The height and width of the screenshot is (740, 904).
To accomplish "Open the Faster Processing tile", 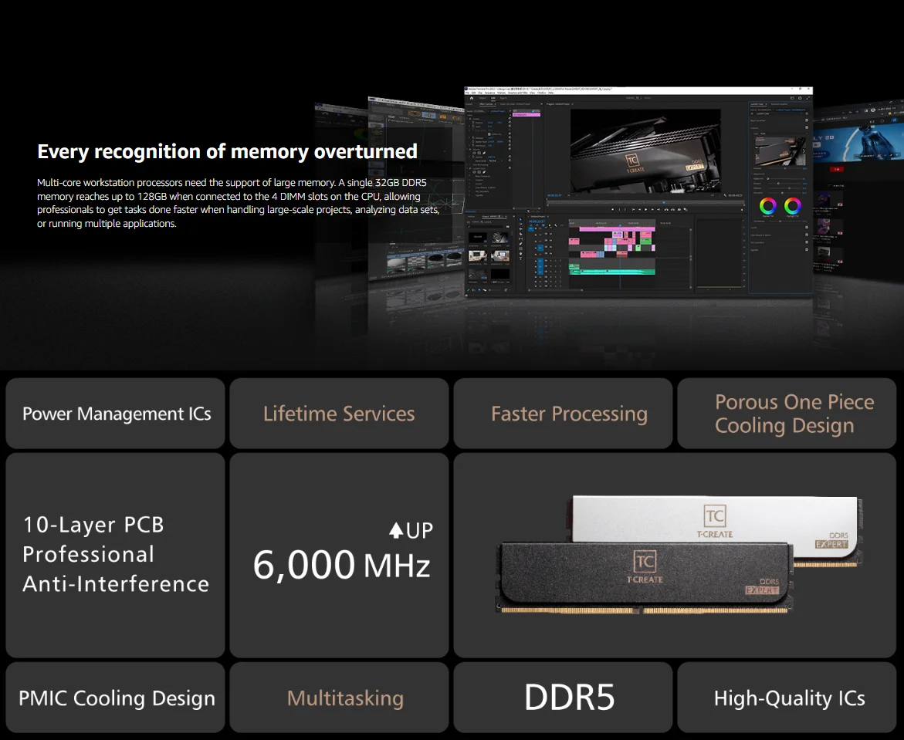I will [563, 414].
